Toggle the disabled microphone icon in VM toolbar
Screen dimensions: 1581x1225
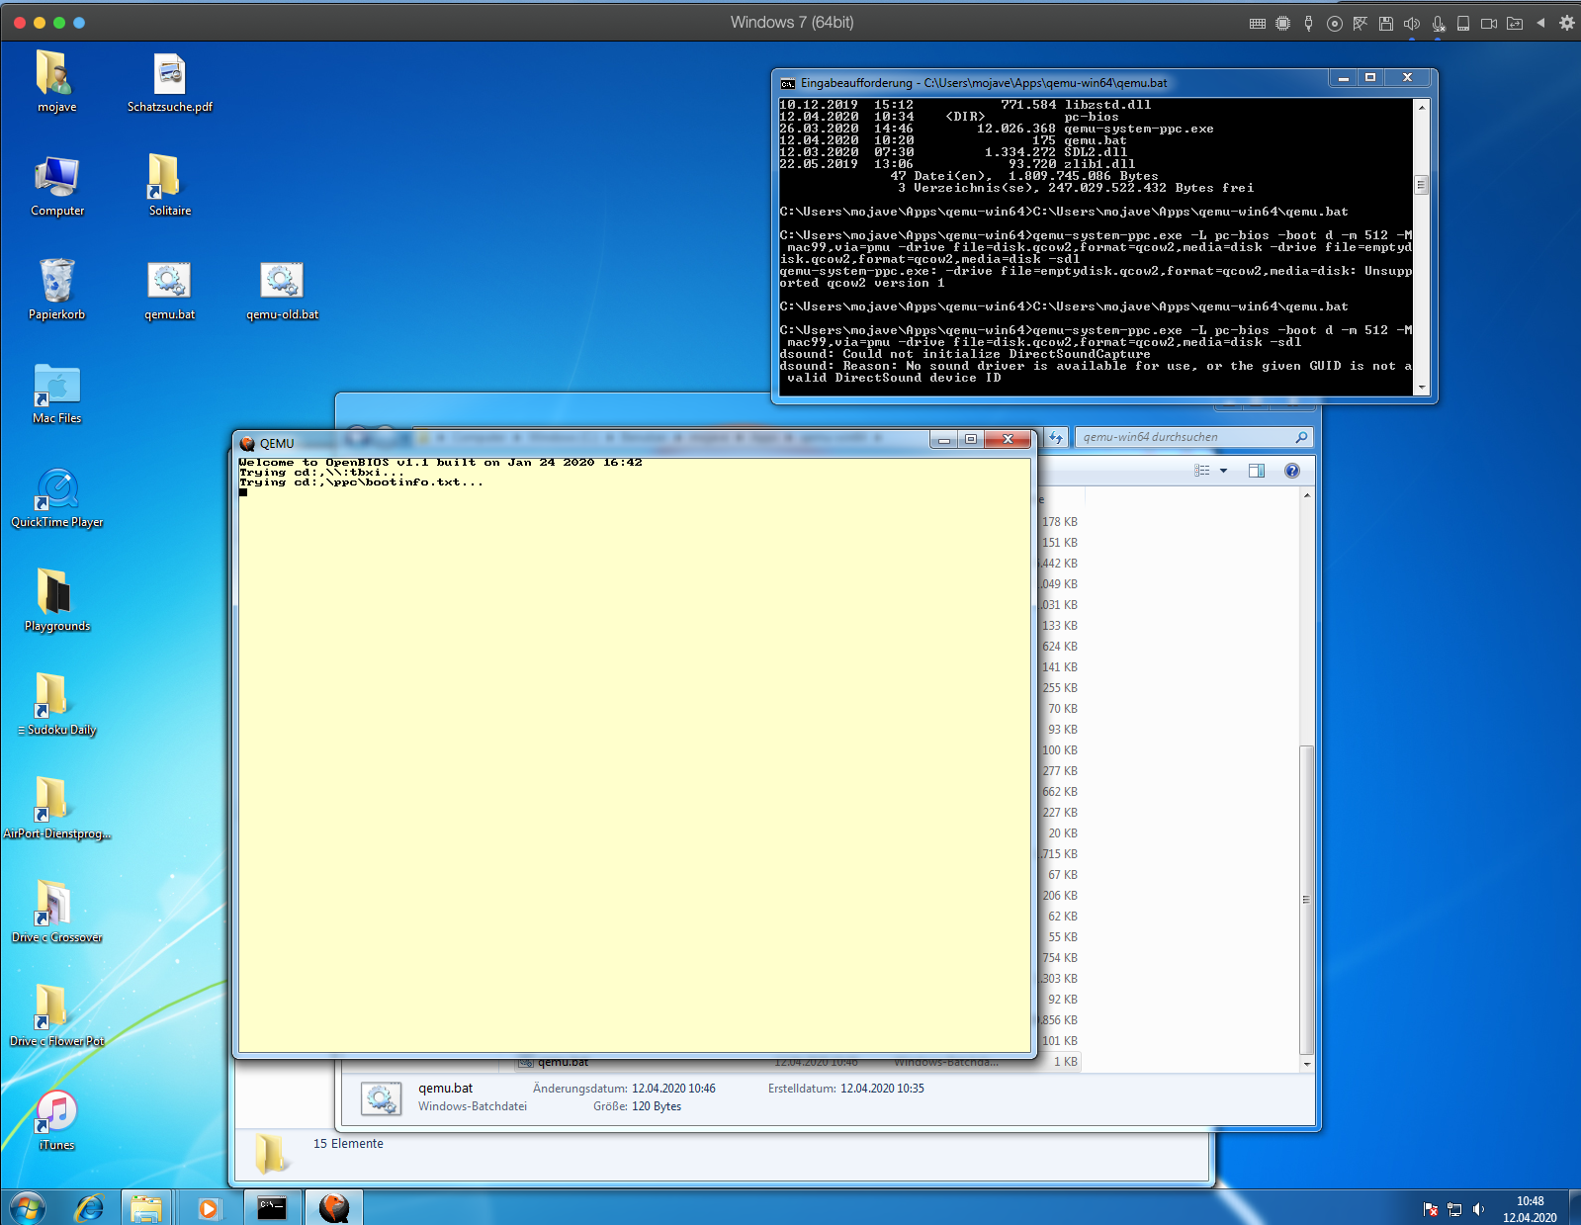tap(1438, 23)
